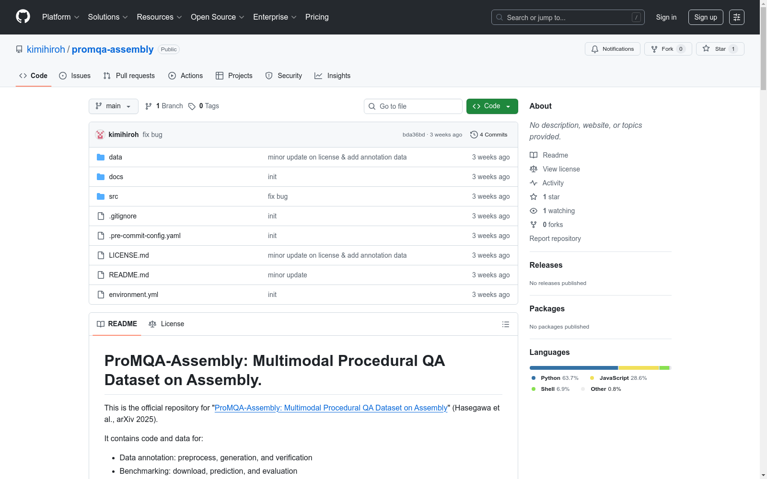Open the Projects tab
The width and height of the screenshot is (767, 479).
point(234,76)
